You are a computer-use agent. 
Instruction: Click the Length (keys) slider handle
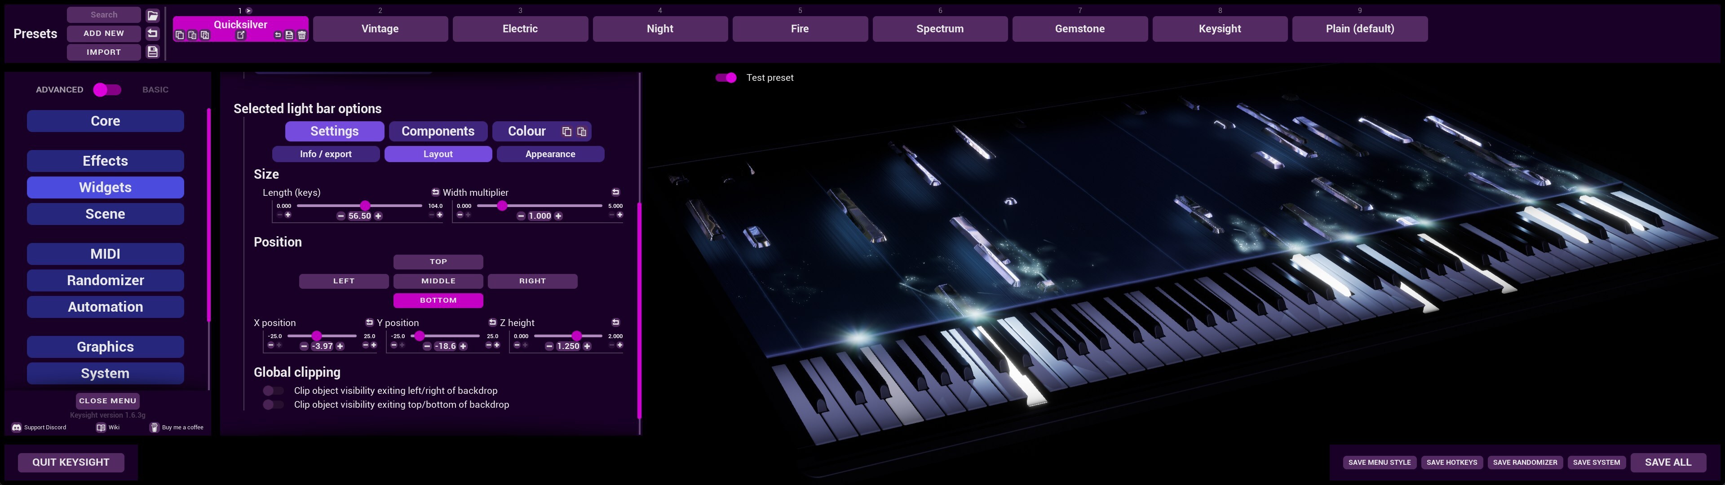point(365,206)
